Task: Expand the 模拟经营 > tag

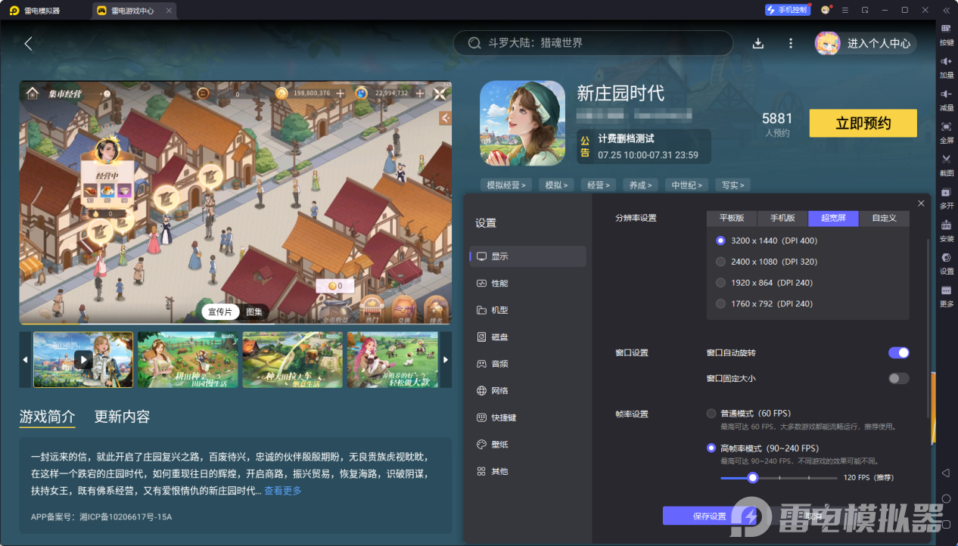Action: click(x=506, y=185)
